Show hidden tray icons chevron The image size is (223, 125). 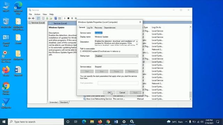[186, 122]
